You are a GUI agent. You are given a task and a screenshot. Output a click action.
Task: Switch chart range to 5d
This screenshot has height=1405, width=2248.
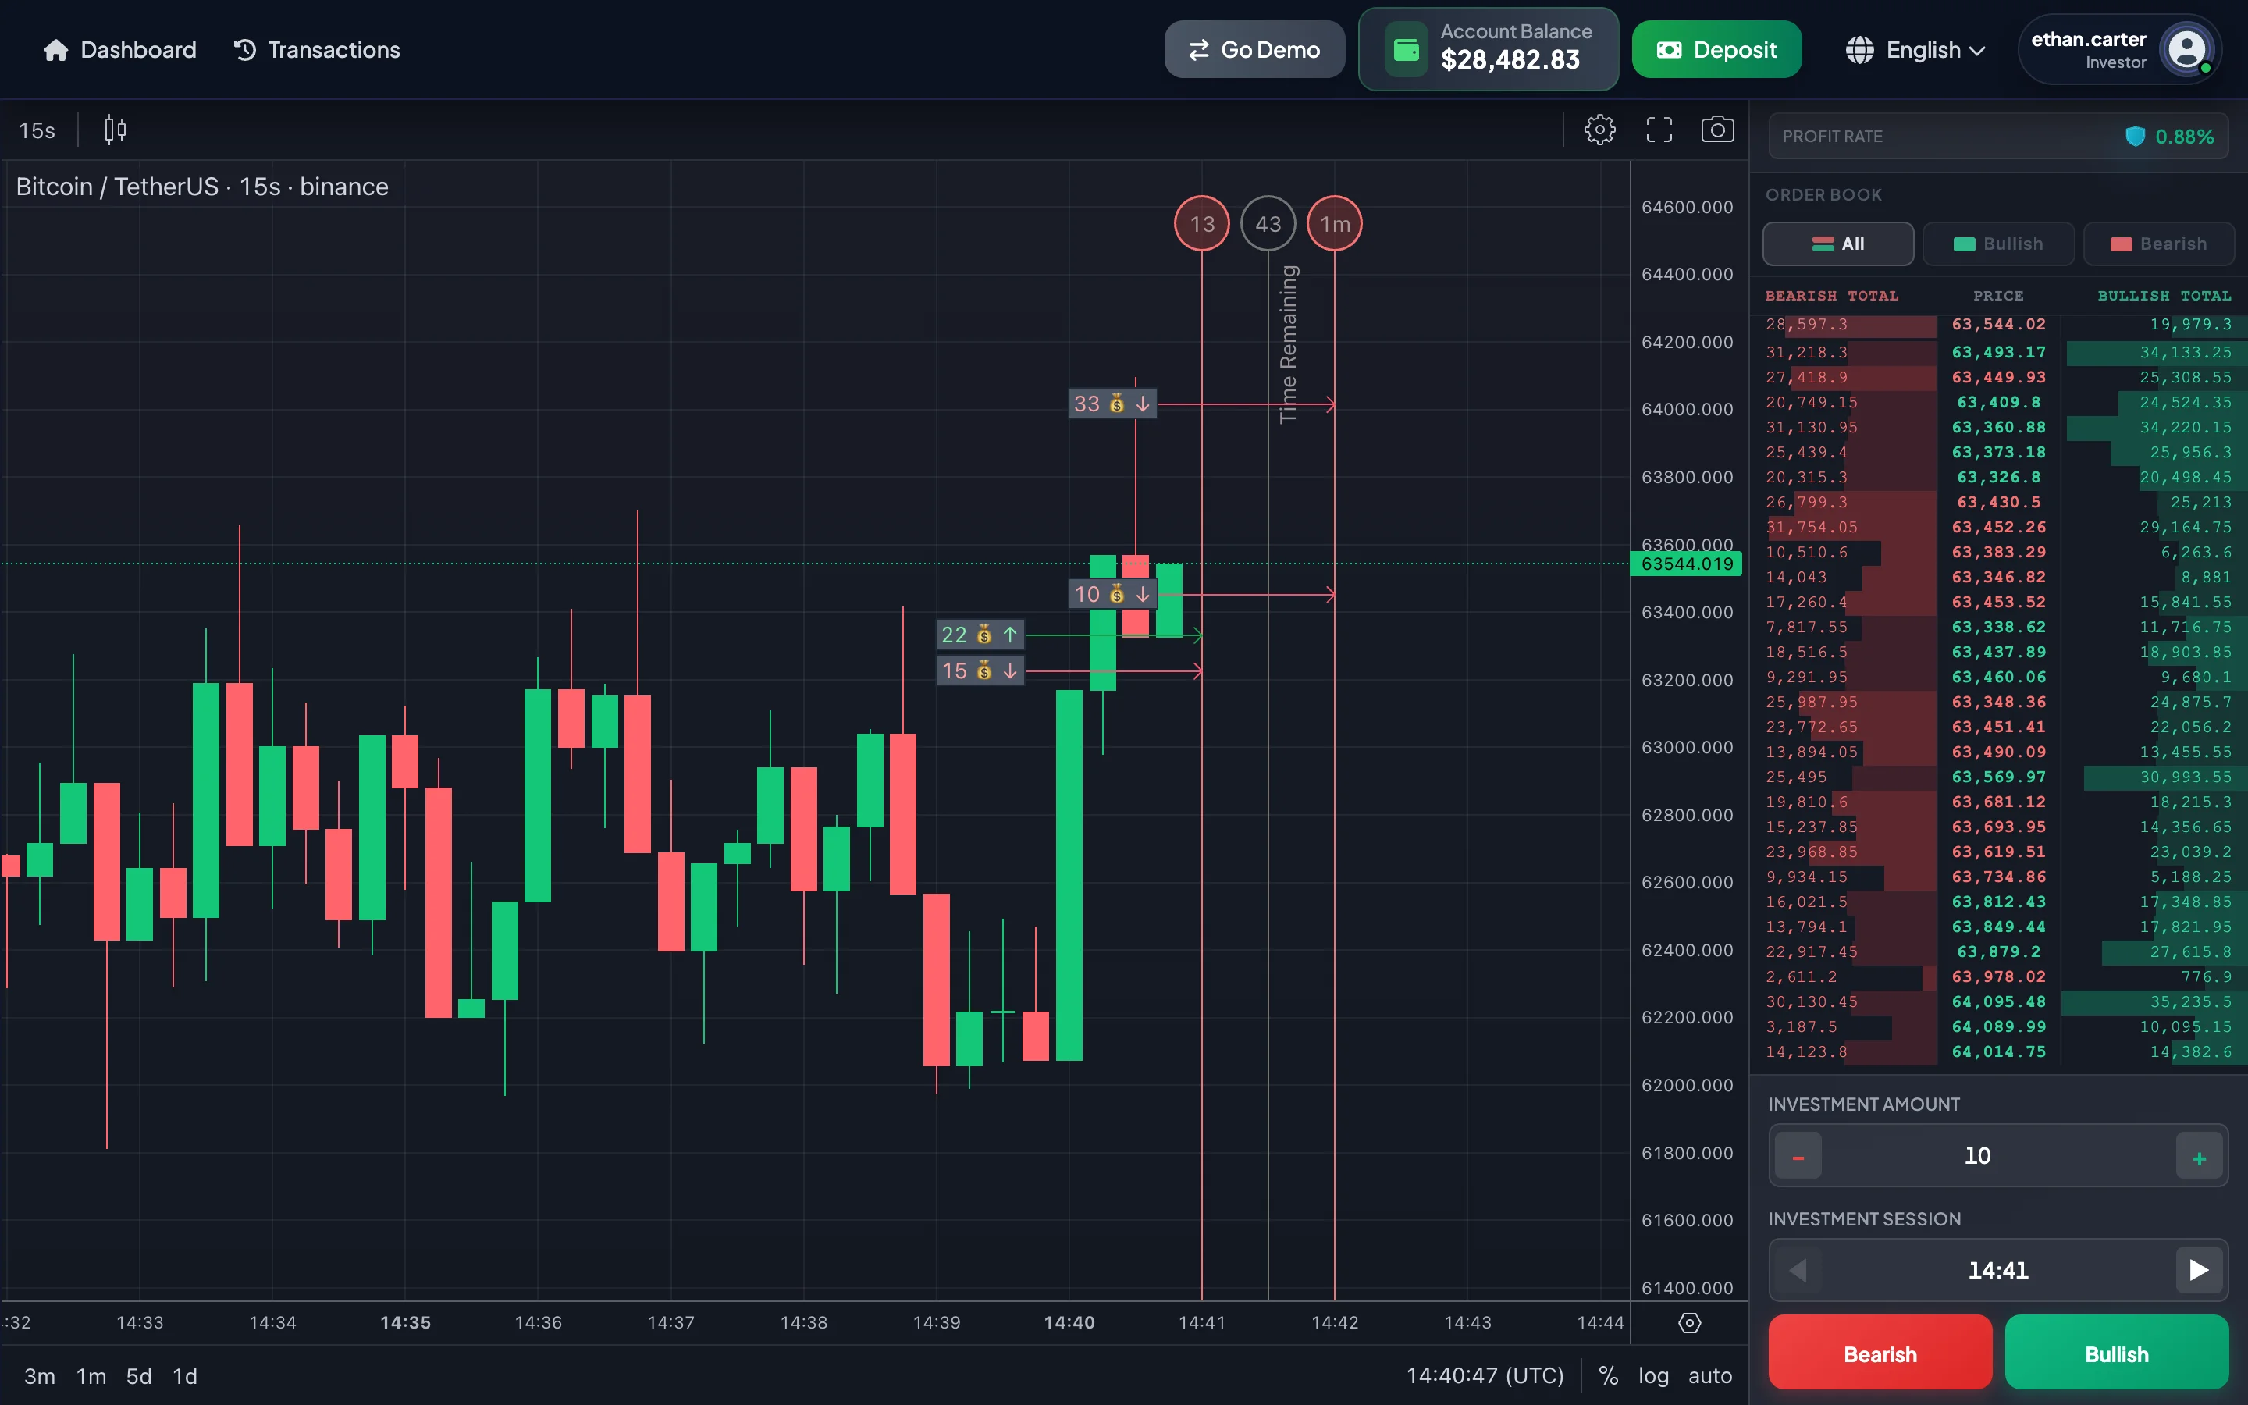(x=140, y=1376)
